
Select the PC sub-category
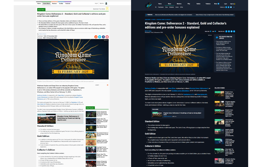click(156, 7)
